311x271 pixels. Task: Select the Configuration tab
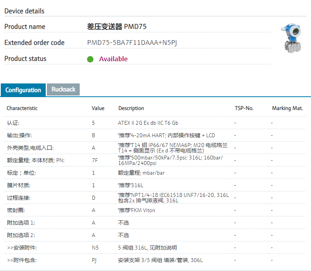23,90
